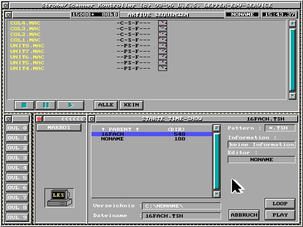Activate overlay OVL 3

18,158
